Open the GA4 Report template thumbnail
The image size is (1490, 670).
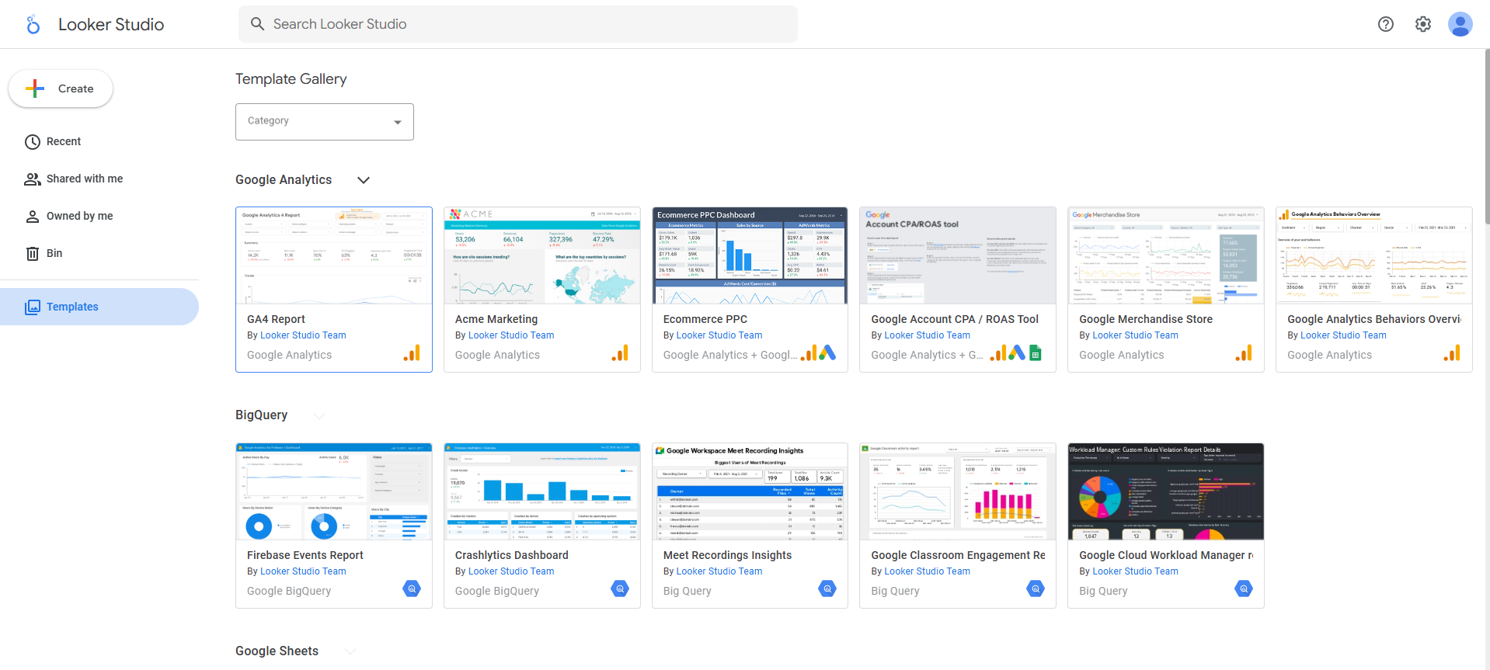pyautogui.click(x=334, y=255)
